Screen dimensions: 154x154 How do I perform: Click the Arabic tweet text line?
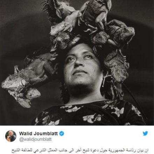point(80,150)
